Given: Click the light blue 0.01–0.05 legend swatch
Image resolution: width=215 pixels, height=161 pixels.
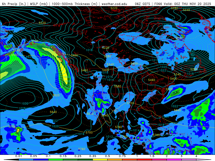Looking at the screenshot, I should coord(26,160).
